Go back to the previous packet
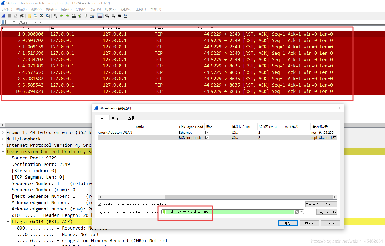The image size is (385, 246). [61, 16]
